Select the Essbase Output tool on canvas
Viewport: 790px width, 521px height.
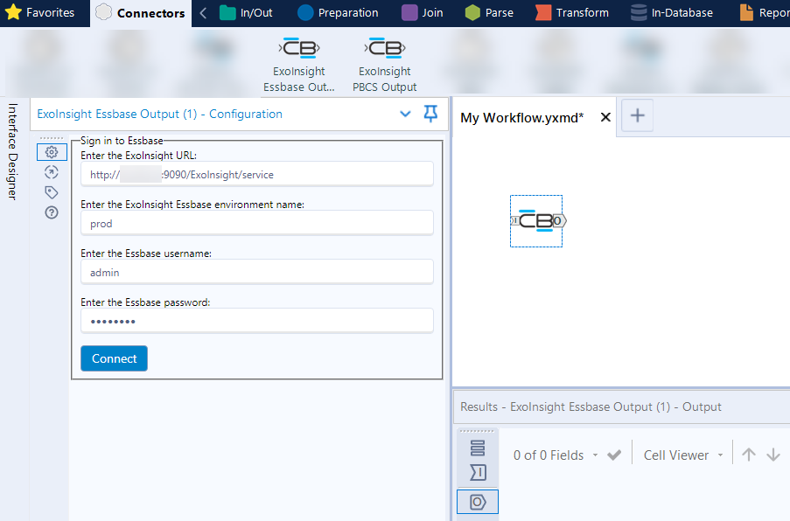pos(536,221)
